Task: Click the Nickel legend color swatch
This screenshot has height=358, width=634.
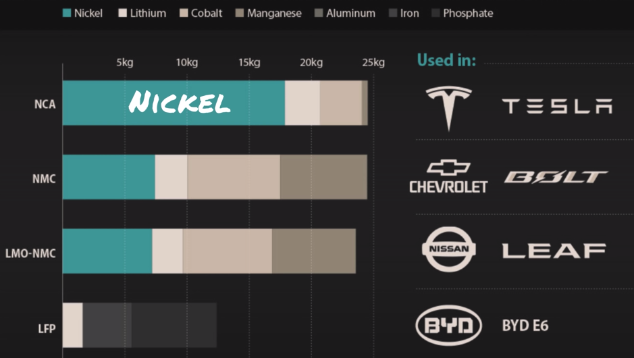Action: pos(66,13)
